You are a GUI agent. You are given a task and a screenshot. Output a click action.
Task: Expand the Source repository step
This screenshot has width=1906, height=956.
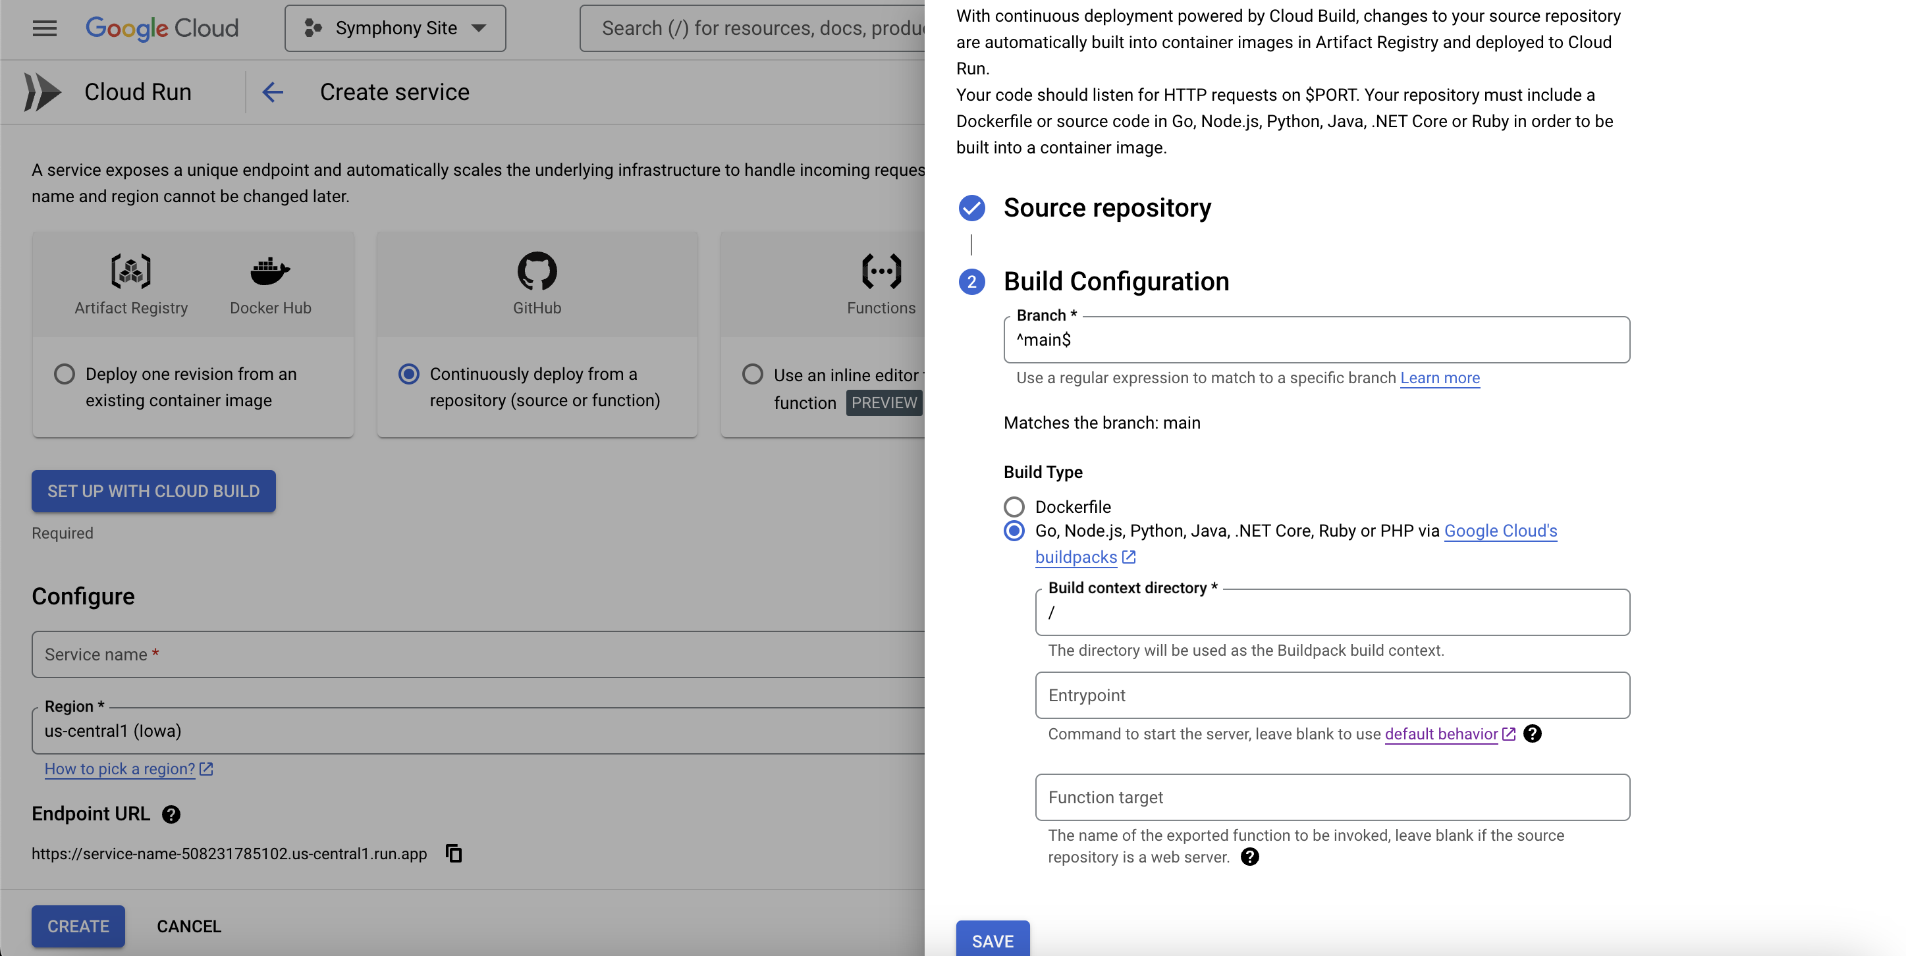(1106, 208)
